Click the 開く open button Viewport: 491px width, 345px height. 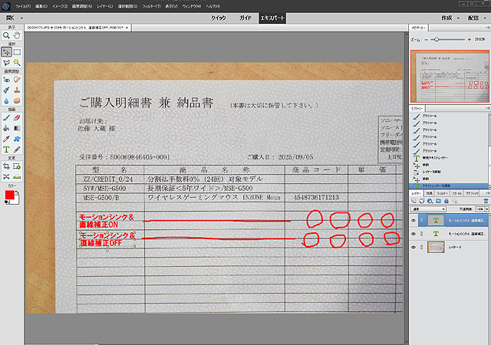pos(10,18)
